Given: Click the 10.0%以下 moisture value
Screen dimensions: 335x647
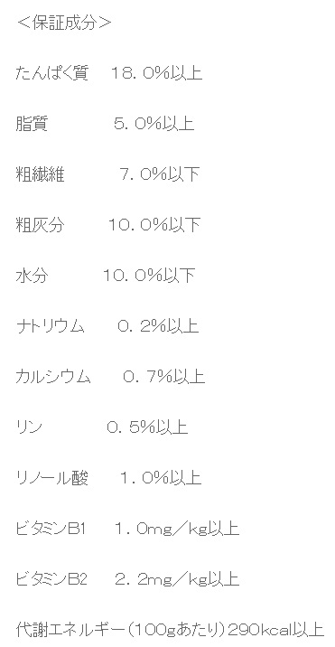Looking at the screenshot, I should click(x=148, y=276).
